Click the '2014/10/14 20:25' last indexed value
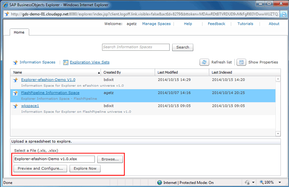The width and height of the screenshot is (289, 187). [228, 93]
